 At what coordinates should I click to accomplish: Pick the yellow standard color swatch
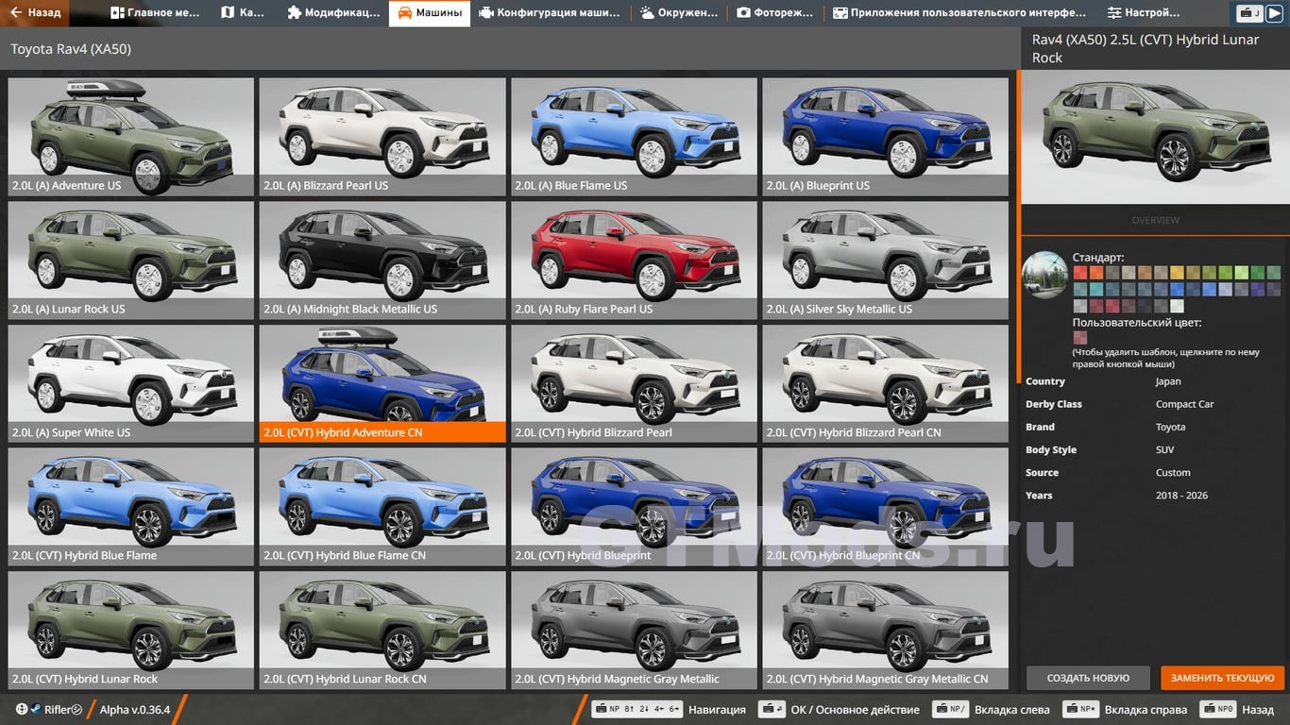coord(1177,273)
